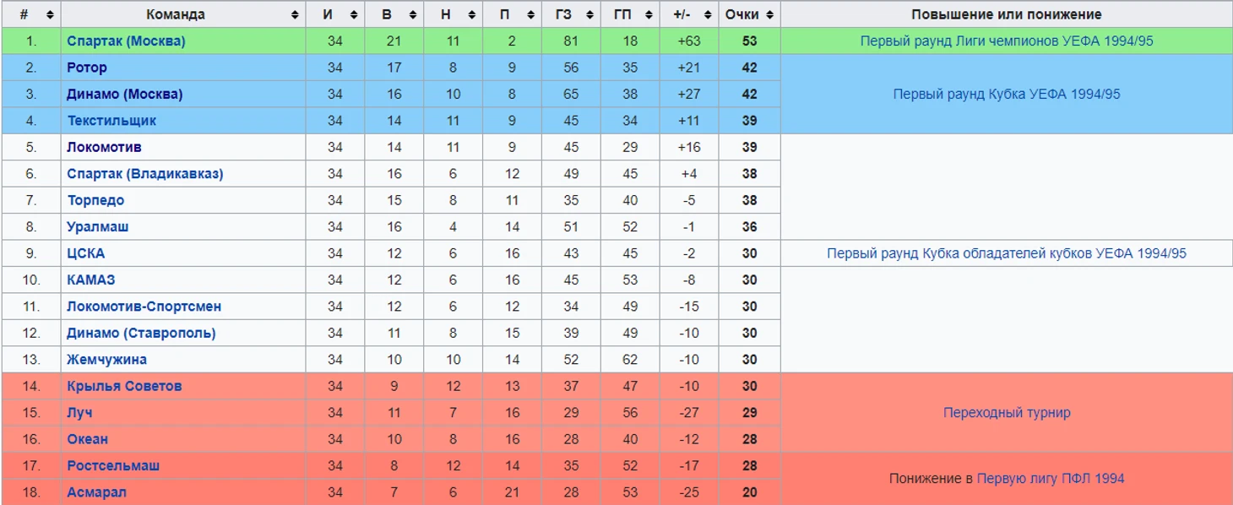This screenshot has width=1233, height=505.
Task: Sort by the ГП (goals conceded) column
Action: pos(649,14)
